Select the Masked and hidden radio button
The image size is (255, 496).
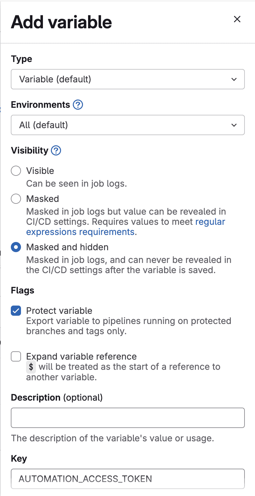click(x=16, y=247)
